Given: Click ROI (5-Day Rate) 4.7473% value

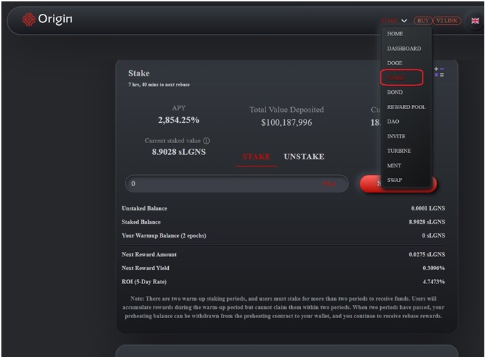Looking at the screenshot, I should click(x=434, y=282).
